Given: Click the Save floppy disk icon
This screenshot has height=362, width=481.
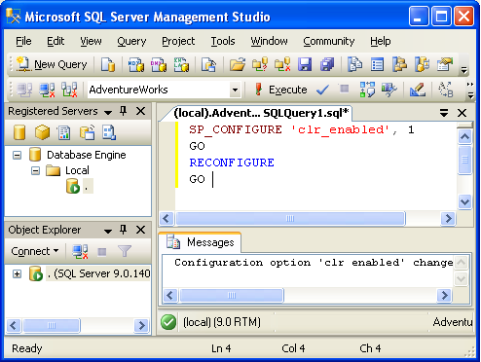Looking at the screenshot, I should pos(305,64).
